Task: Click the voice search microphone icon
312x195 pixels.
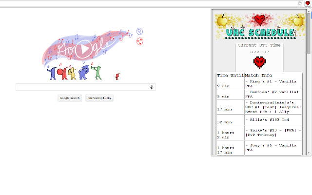Action: 152,87
